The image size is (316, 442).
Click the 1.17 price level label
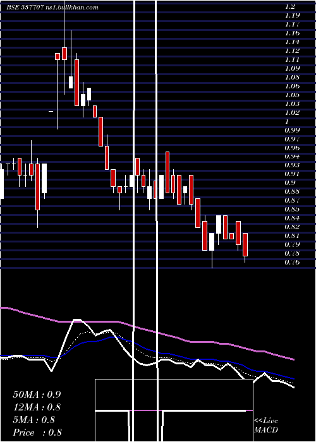click(x=292, y=24)
